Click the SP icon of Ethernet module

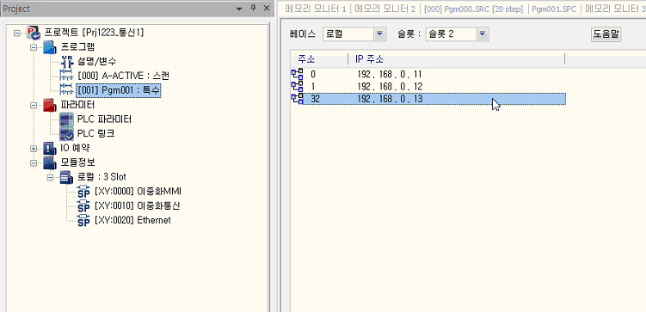[83, 220]
